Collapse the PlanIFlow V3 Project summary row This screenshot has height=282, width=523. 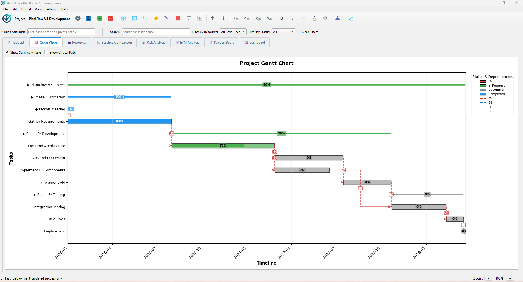coord(28,85)
